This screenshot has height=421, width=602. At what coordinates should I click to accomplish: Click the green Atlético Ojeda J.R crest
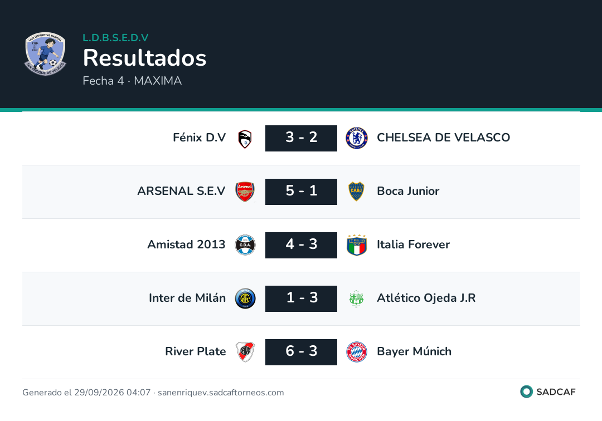coord(356,298)
